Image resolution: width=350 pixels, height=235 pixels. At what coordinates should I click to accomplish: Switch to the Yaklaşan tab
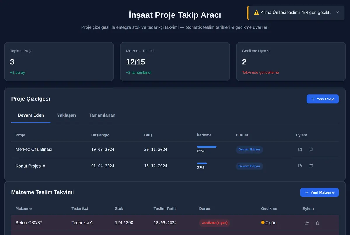point(66,115)
